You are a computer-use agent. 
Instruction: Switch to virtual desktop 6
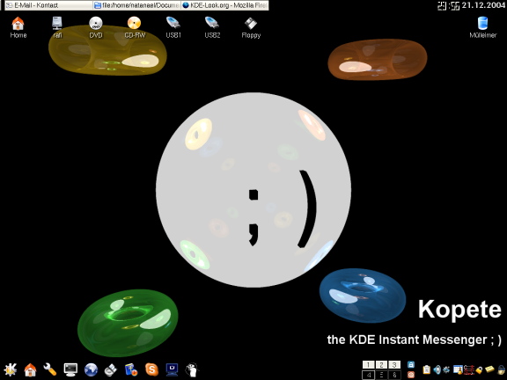[394, 375]
